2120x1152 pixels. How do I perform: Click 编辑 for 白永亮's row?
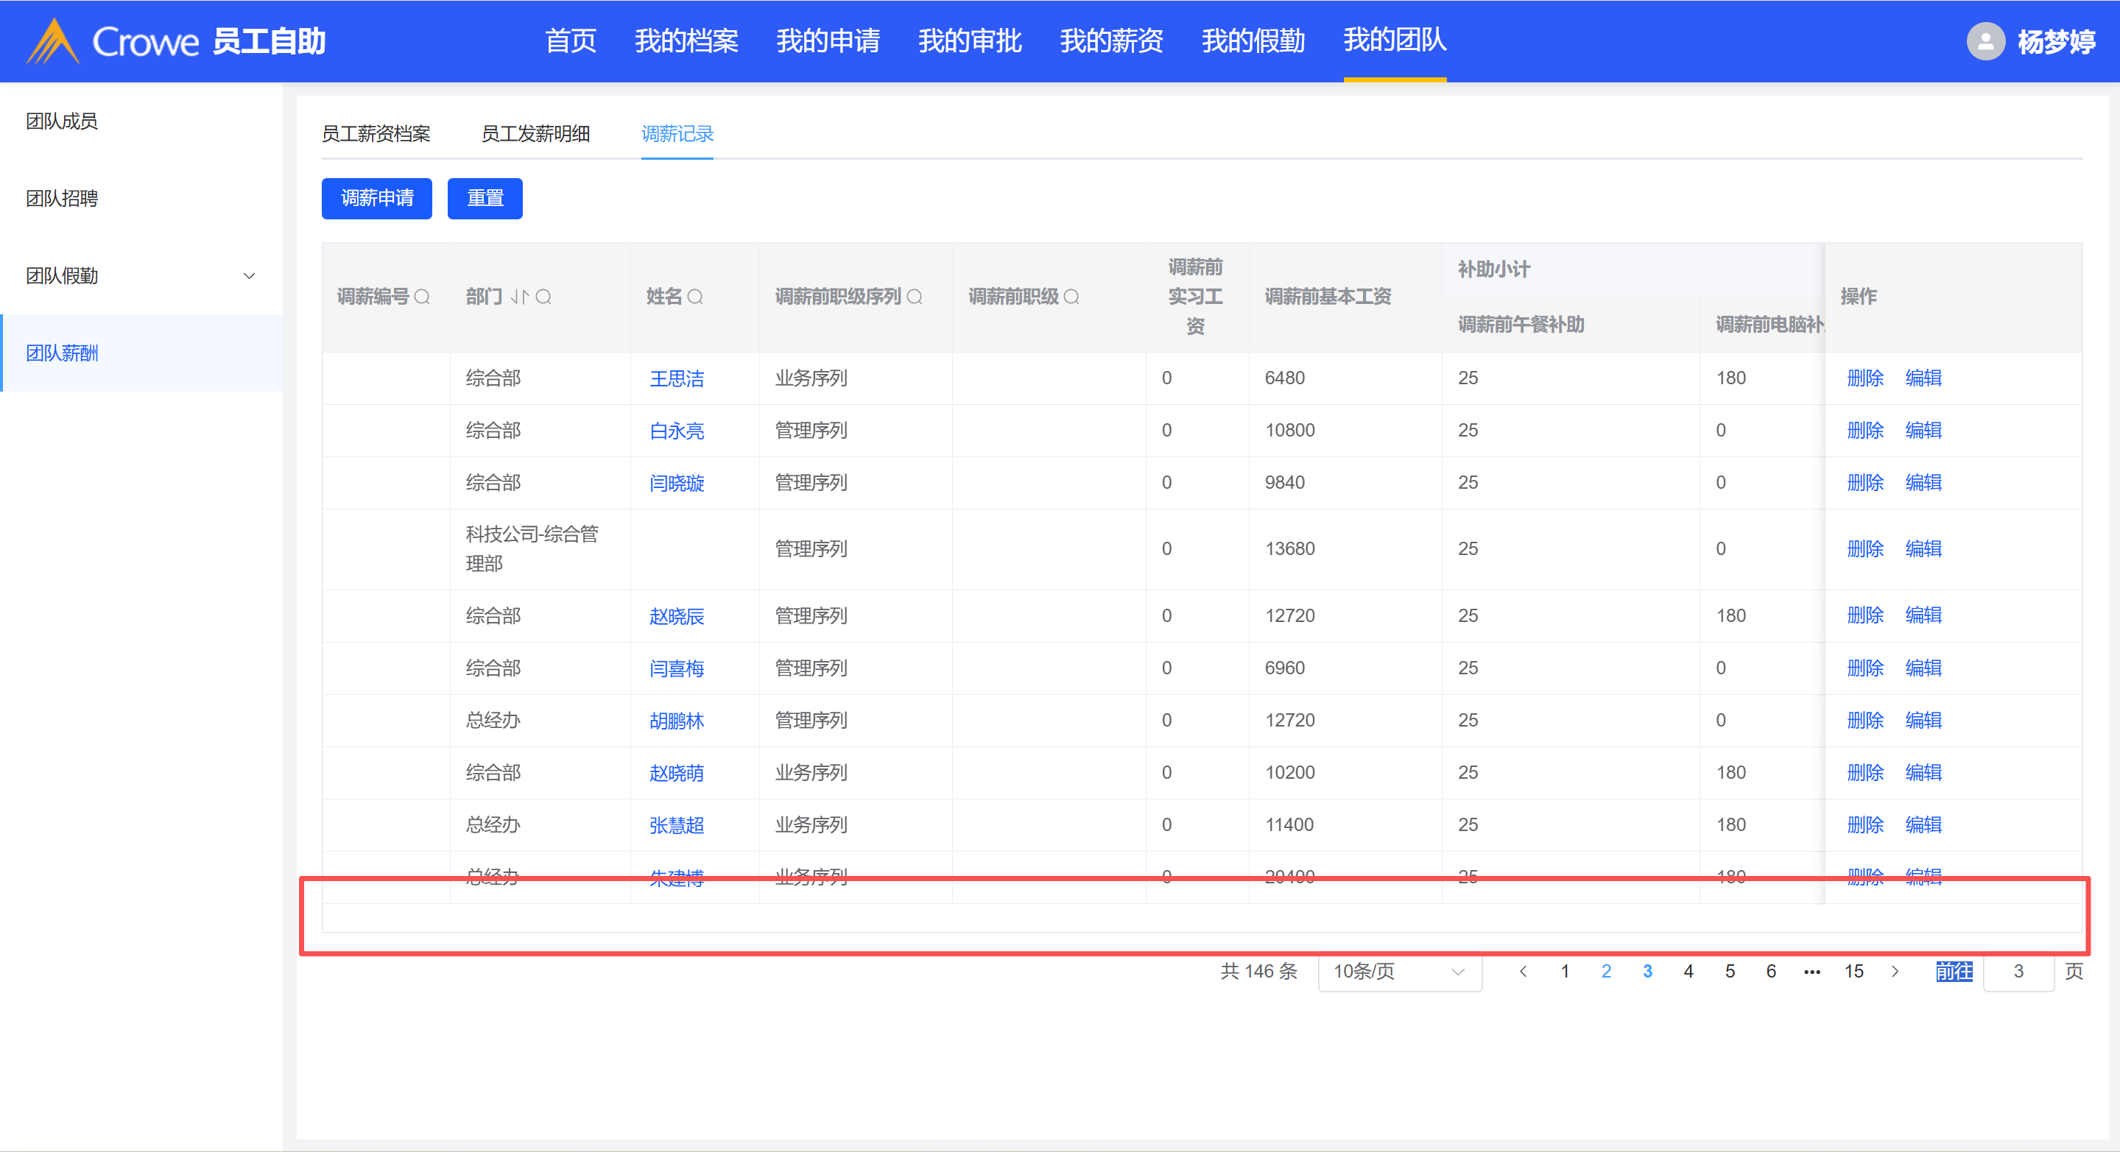(x=1923, y=431)
